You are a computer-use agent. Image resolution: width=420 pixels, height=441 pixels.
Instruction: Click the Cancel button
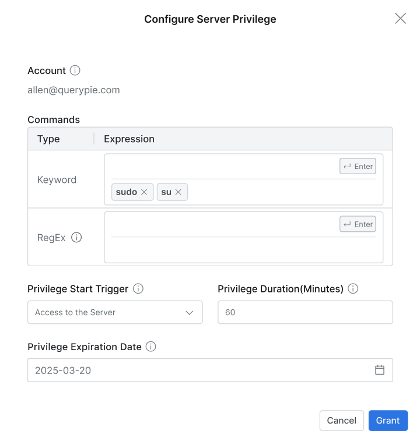[341, 421]
